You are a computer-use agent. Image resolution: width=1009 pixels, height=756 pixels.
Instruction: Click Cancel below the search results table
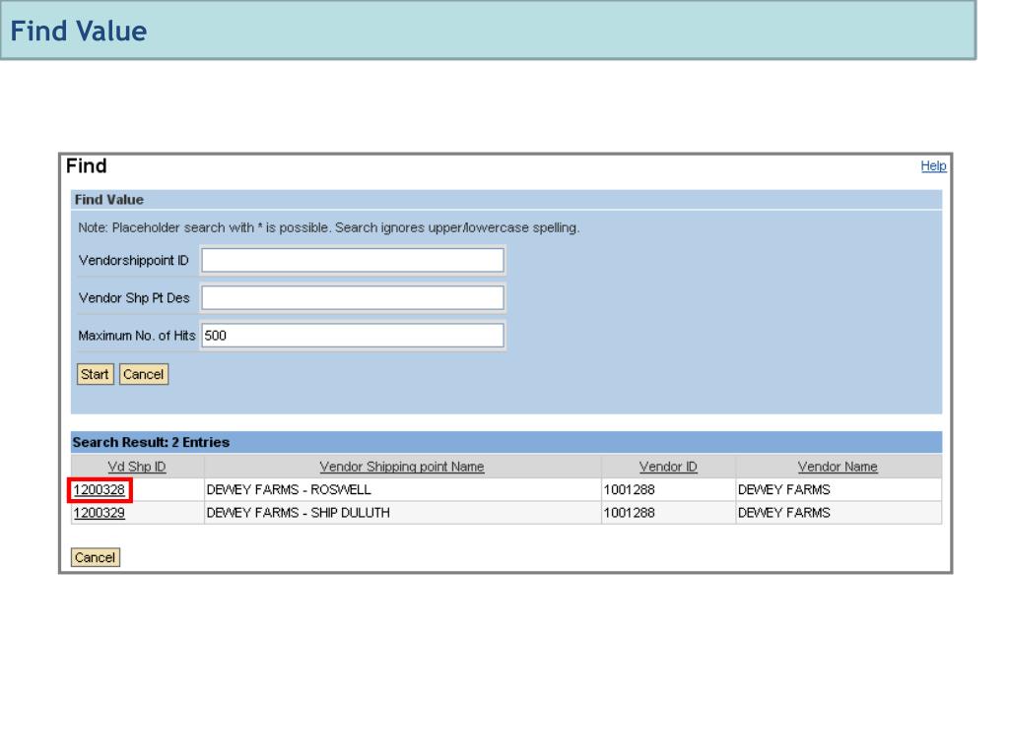(x=95, y=557)
